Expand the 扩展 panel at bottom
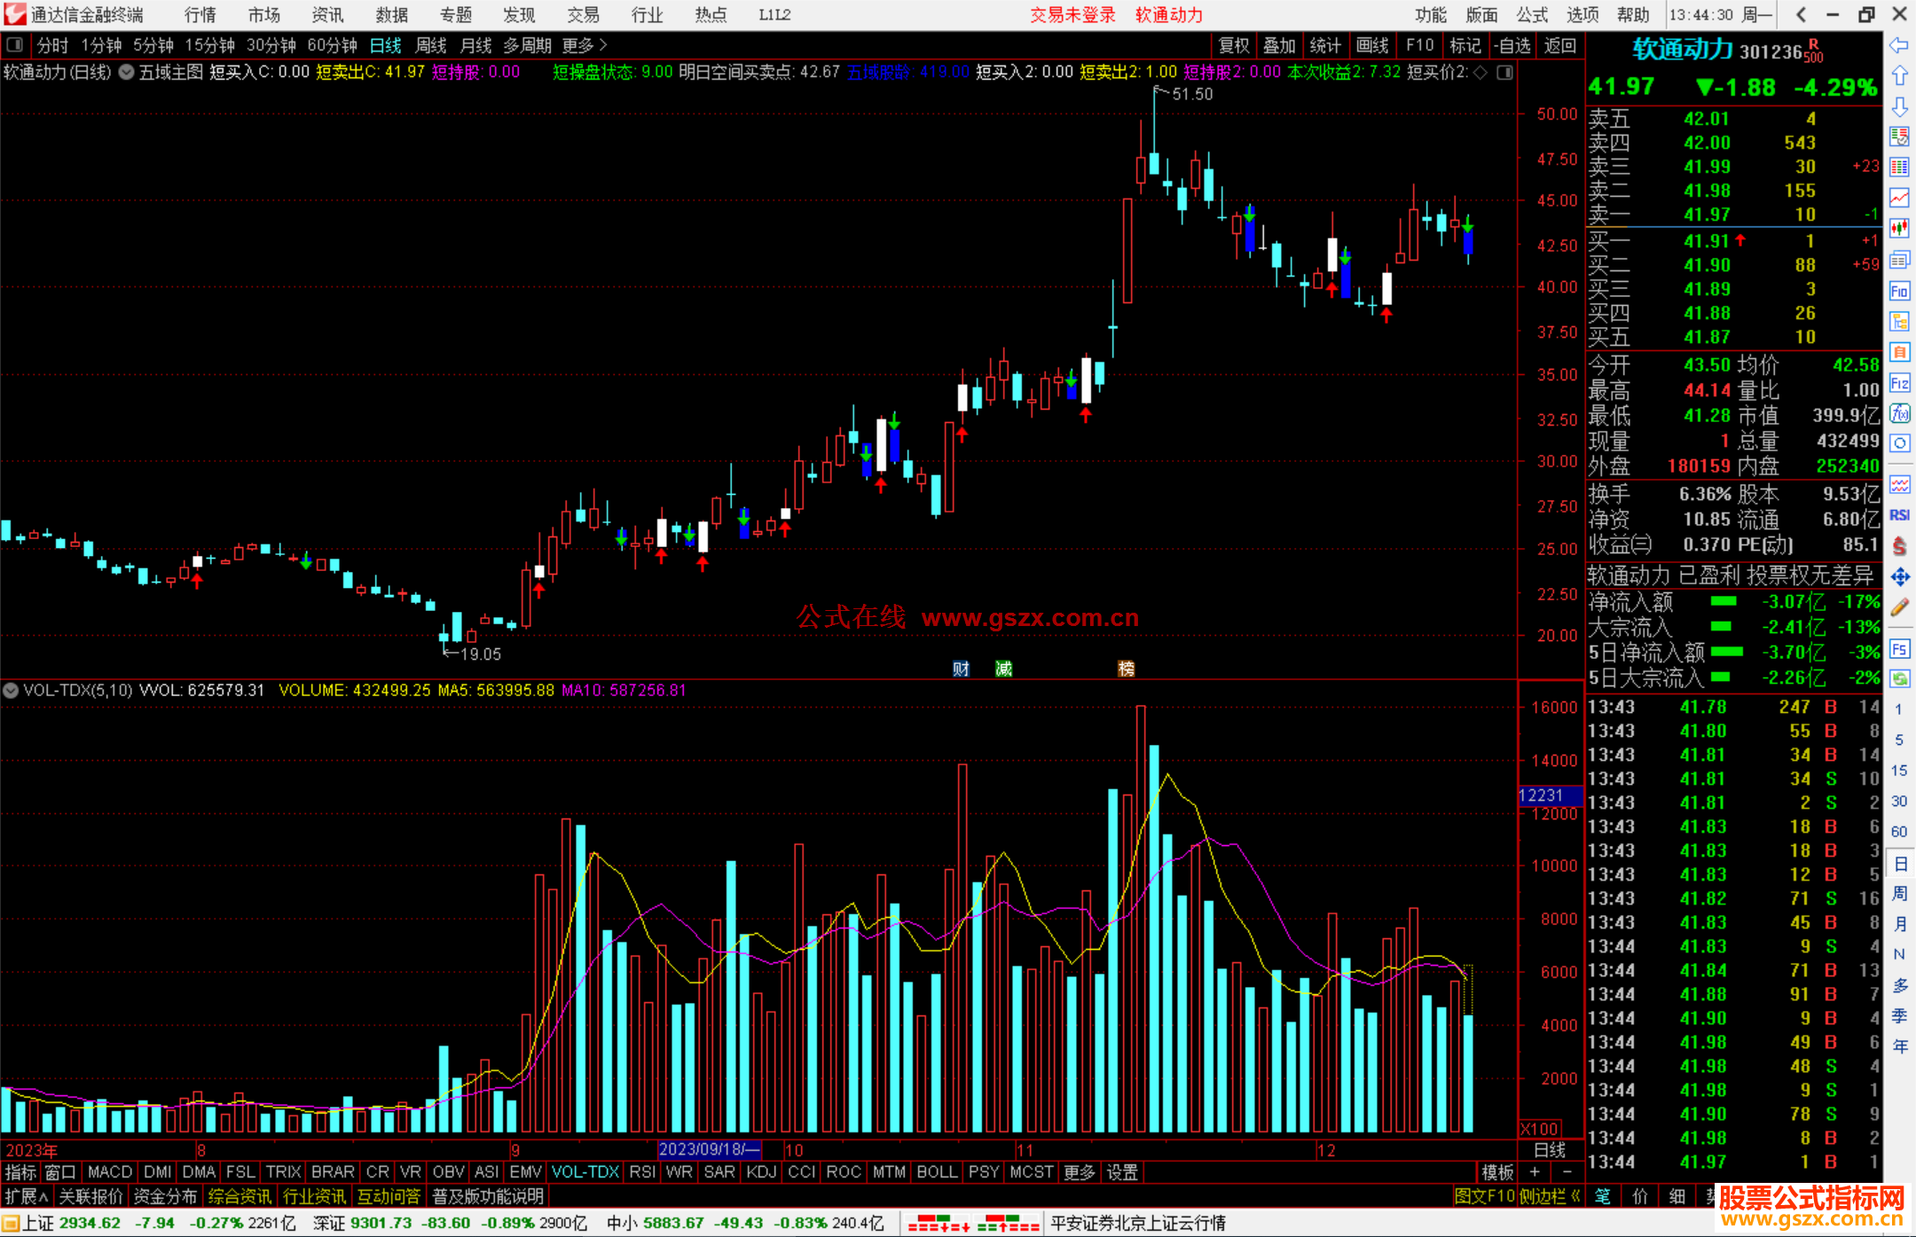Image resolution: width=1916 pixels, height=1237 pixels. click(26, 1196)
